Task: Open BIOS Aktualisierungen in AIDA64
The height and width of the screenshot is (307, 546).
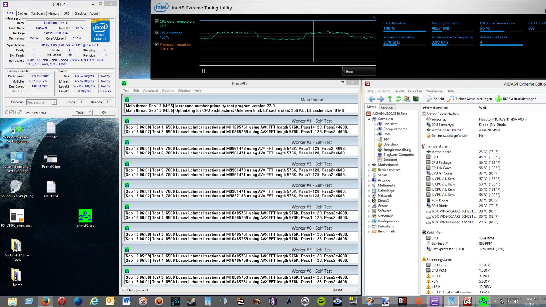Action: click(x=516, y=99)
